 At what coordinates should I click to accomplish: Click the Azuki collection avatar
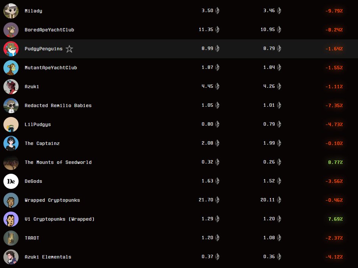click(x=11, y=86)
